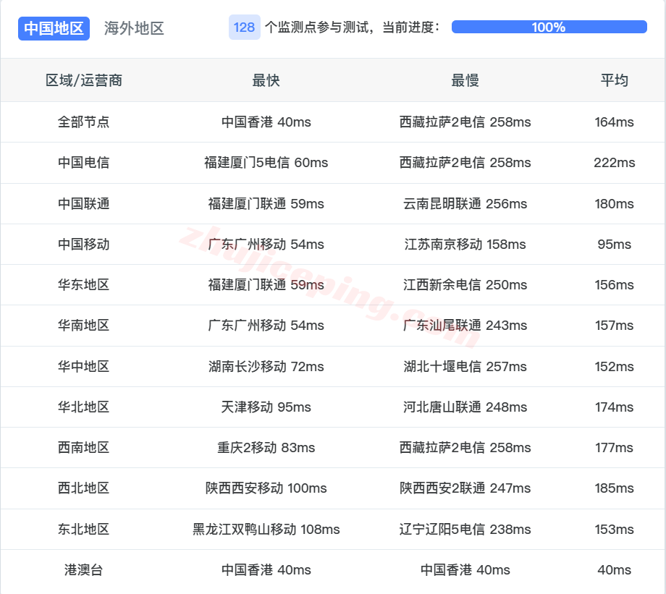
Task: Click the 100% progress bar
Action: [549, 27]
